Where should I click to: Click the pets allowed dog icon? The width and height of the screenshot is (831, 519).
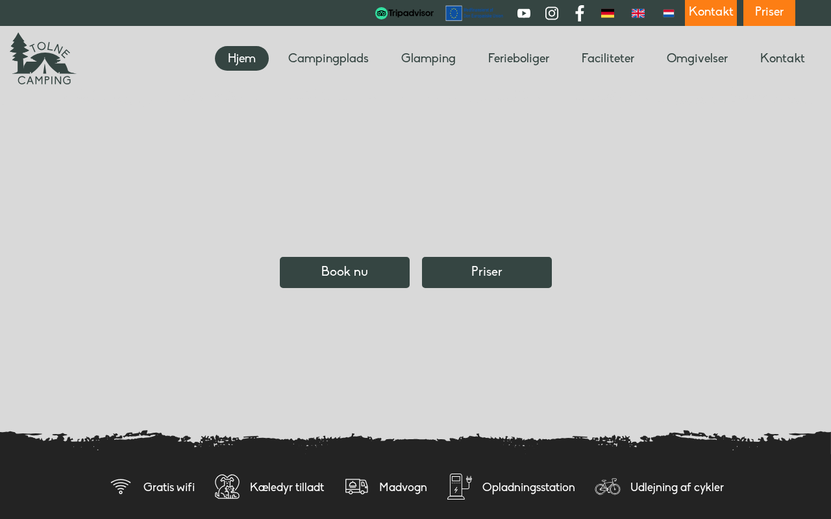click(x=227, y=487)
